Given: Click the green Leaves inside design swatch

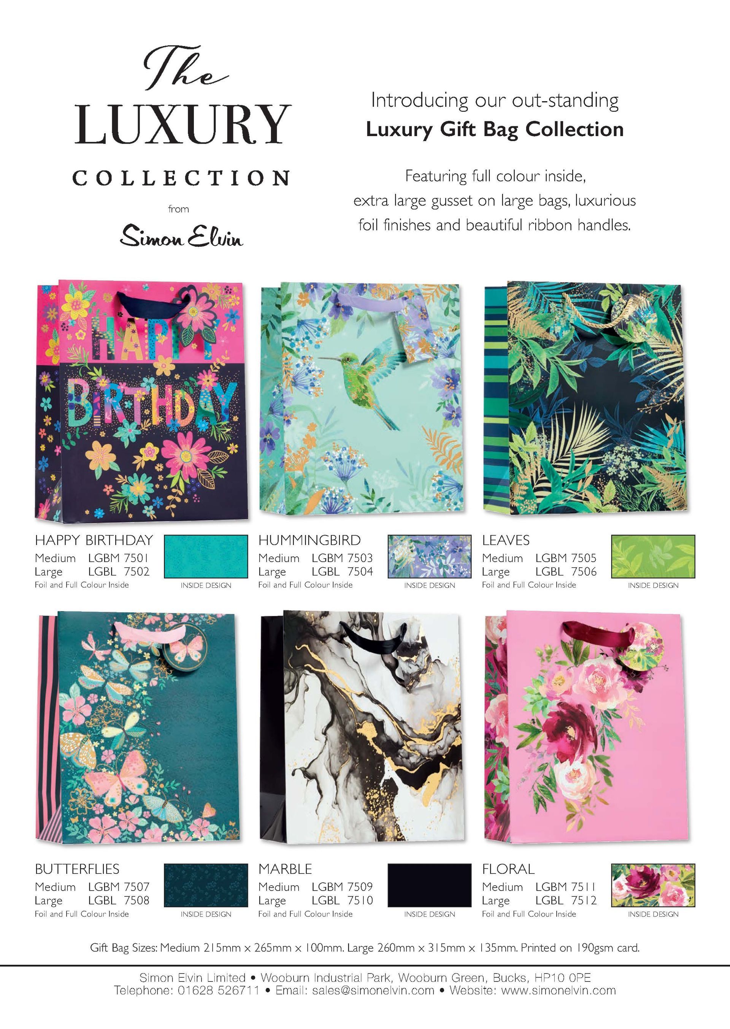Looking at the screenshot, I should tap(653, 557).
